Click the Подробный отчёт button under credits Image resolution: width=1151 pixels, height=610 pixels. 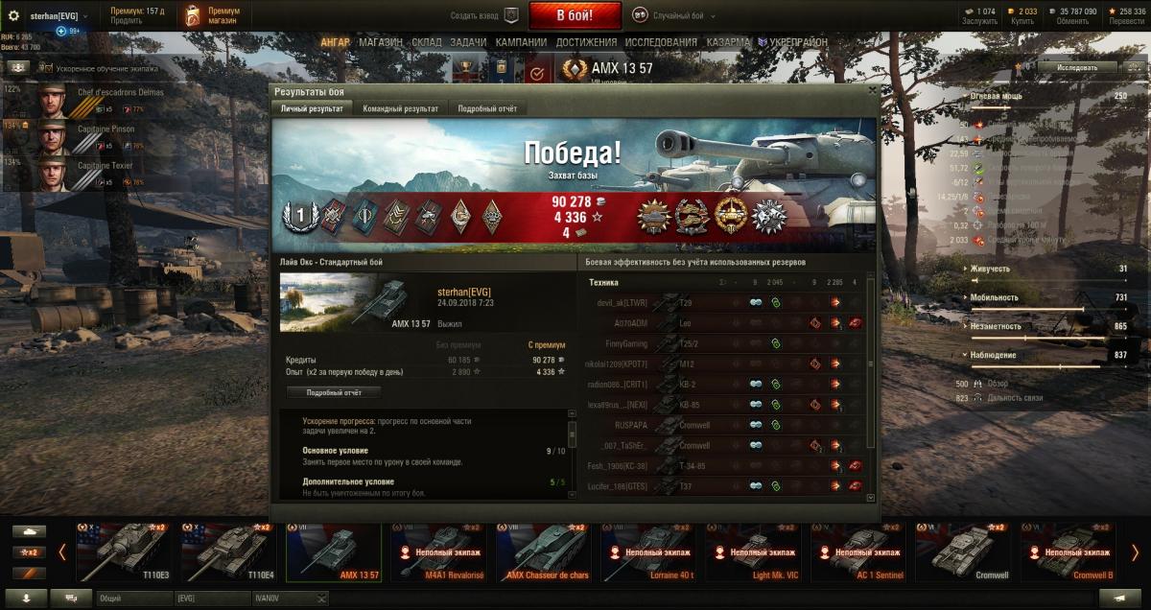(334, 392)
